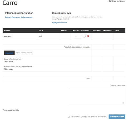
Task: Click the Editas pago link
Action: 8,69
